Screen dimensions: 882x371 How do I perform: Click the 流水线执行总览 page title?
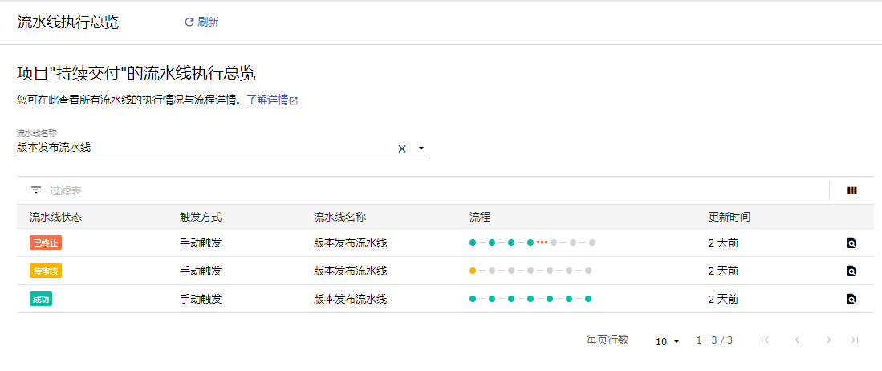click(68, 22)
